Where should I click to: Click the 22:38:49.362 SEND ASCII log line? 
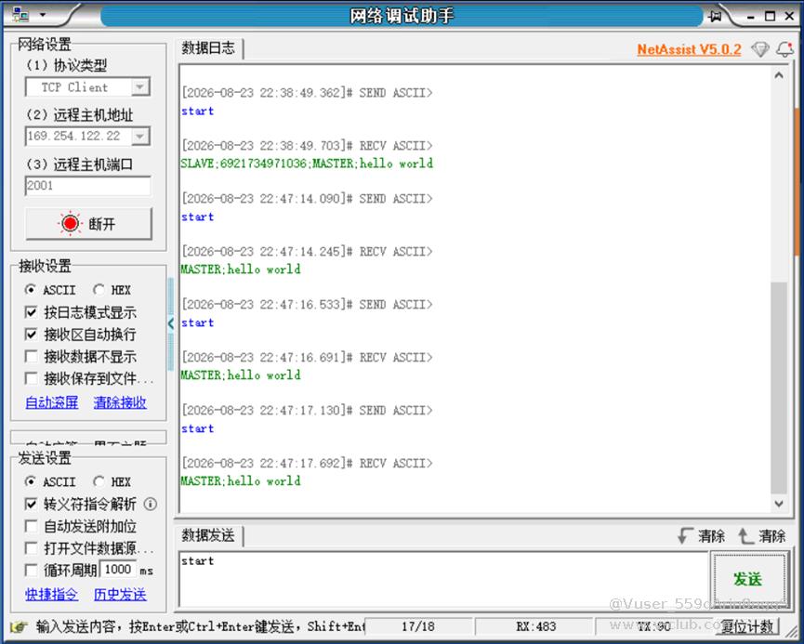(307, 93)
